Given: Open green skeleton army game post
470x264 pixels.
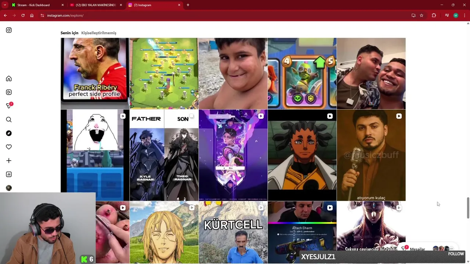Looking at the screenshot, I should [x=164, y=73].
